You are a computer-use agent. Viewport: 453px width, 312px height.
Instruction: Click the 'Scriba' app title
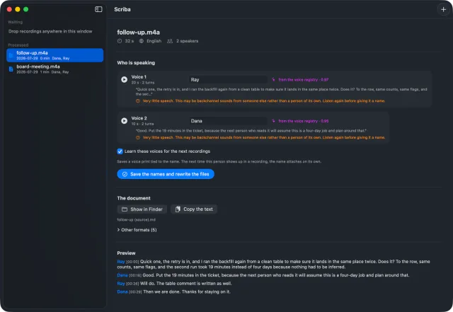pyautogui.click(x=122, y=9)
